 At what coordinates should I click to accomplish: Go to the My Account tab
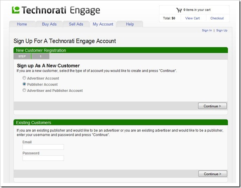coord(103,24)
